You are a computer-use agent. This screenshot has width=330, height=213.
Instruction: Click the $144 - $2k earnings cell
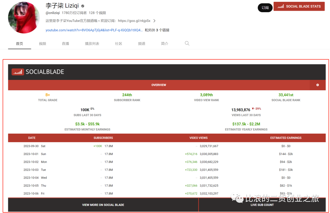(x=286, y=154)
